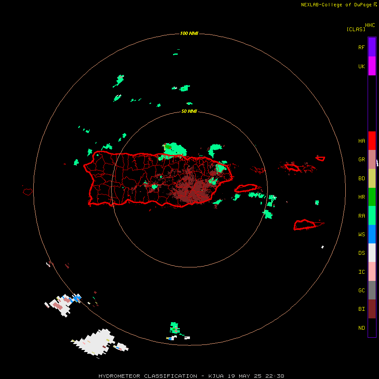Click the ND legend label
This screenshot has height=379, width=379.
[x=361, y=328]
